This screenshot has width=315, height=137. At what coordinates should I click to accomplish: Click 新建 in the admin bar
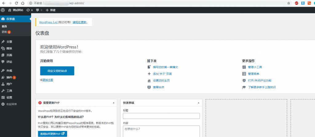[x=51, y=10]
